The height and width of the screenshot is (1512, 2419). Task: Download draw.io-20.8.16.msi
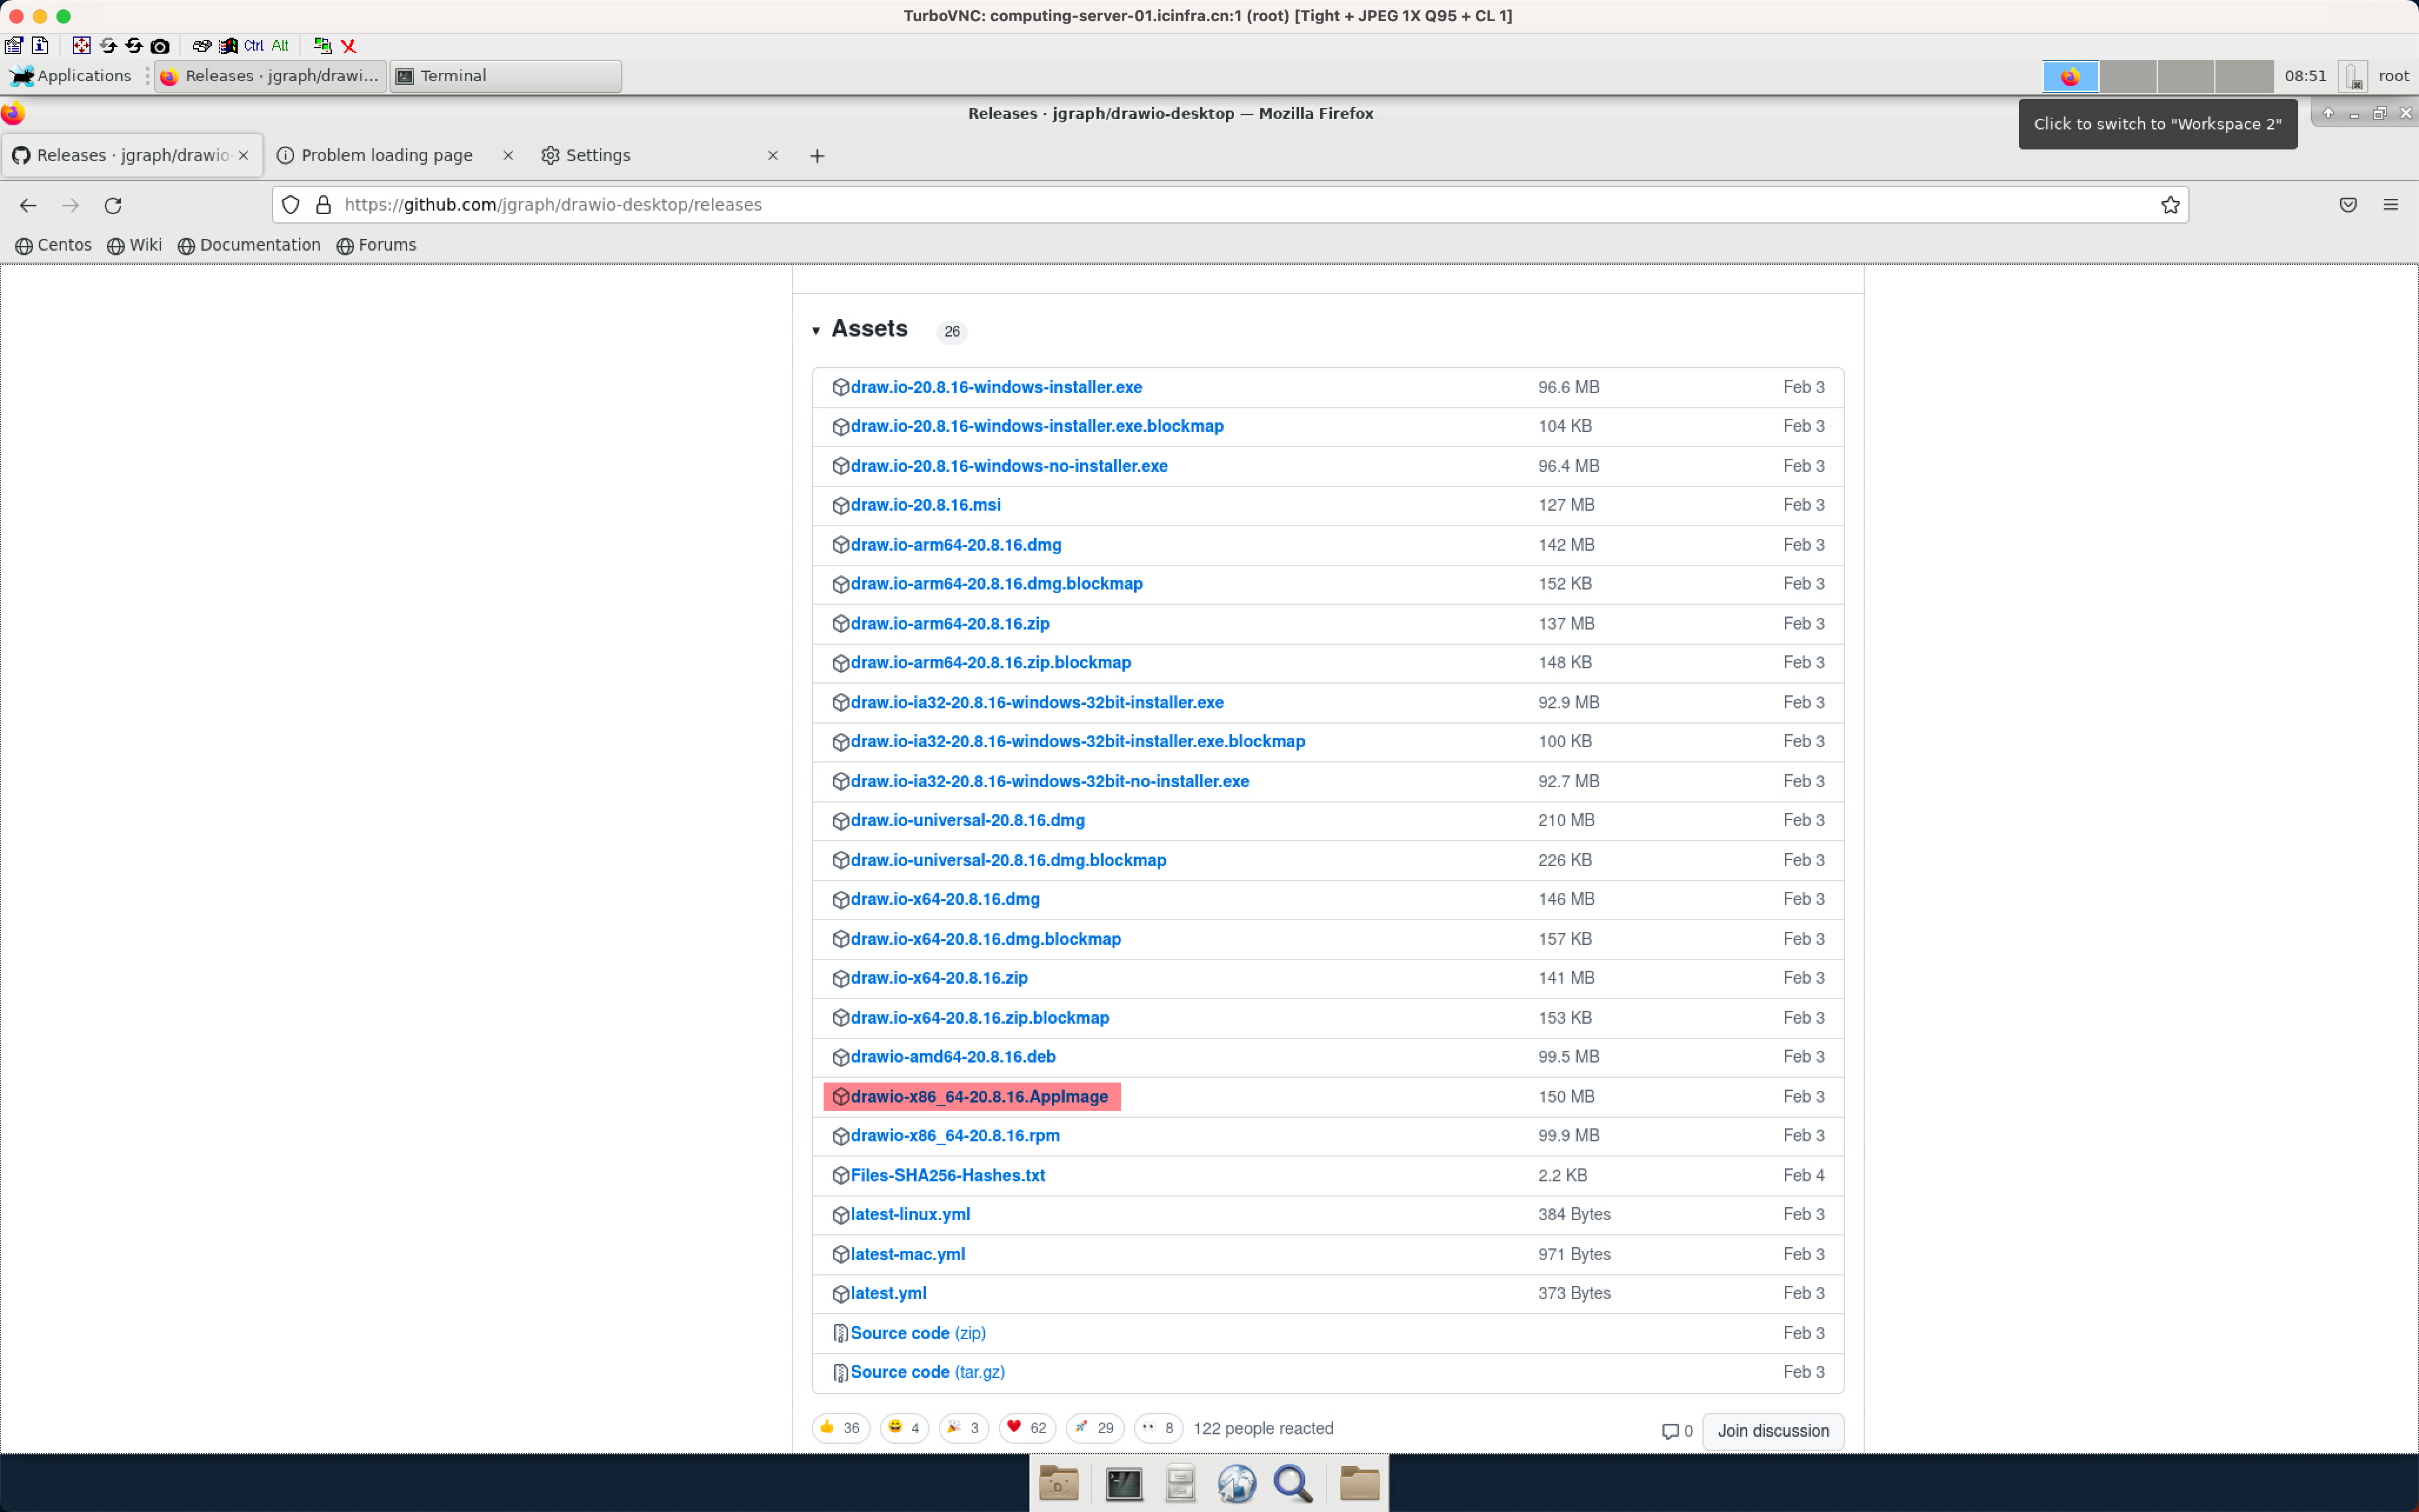925,505
